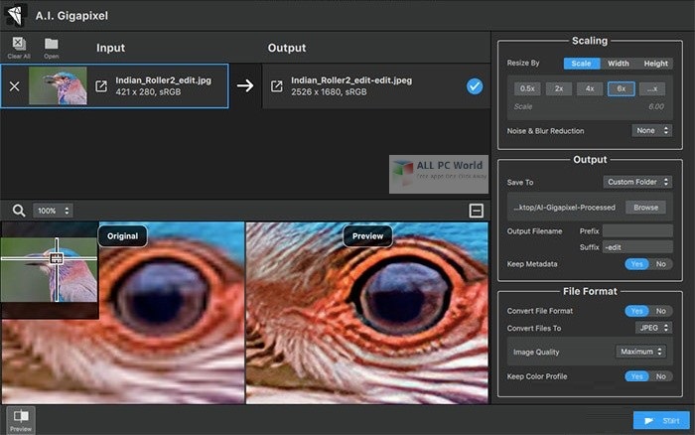
Task: Collapse the preview panel with minus icon
Action: point(476,211)
